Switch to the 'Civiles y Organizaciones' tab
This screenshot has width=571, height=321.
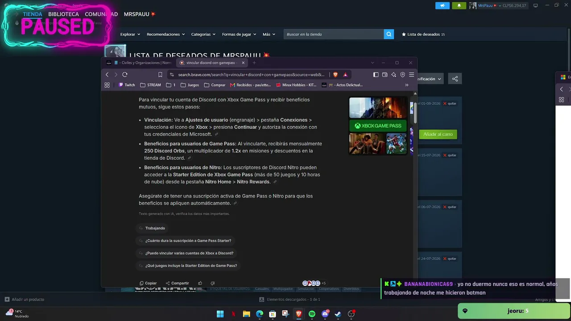coord(139,63)
